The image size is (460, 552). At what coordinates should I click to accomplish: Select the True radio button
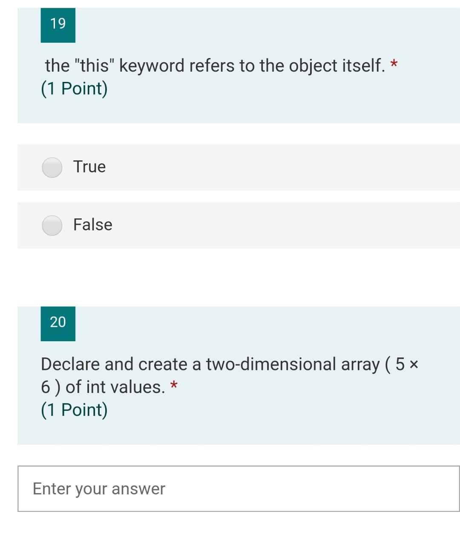click(x=52, y=167)
